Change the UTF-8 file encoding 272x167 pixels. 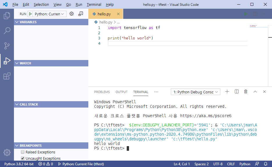[218, 164]
